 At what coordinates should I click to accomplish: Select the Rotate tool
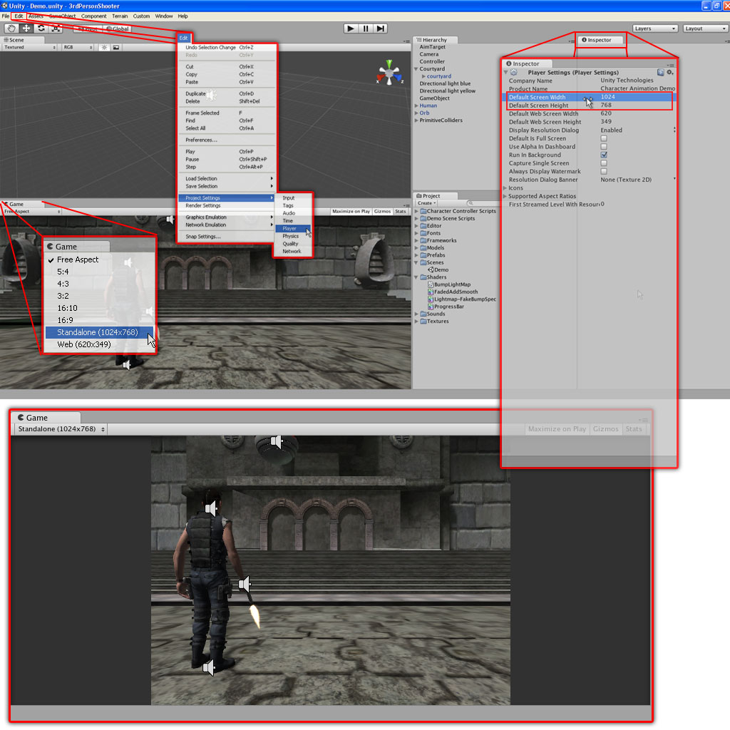(41, 28)
